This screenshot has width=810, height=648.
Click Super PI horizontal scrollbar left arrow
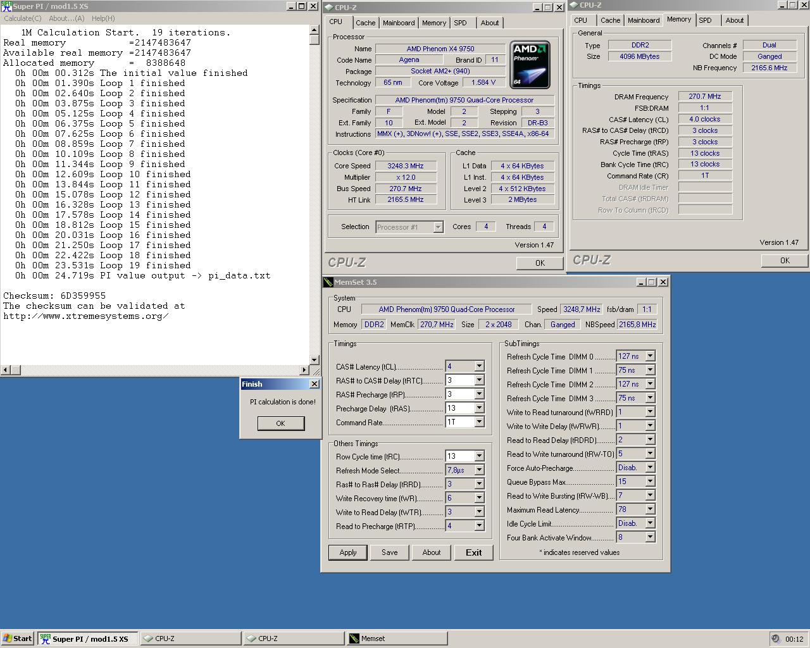pyautogui.click(x=6, y=370)
